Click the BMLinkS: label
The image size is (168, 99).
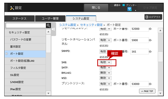pyautogui.click(x=66, y=73)
